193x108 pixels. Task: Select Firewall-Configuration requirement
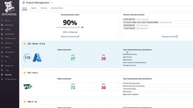pyautogui.click(x=131, y=83)
